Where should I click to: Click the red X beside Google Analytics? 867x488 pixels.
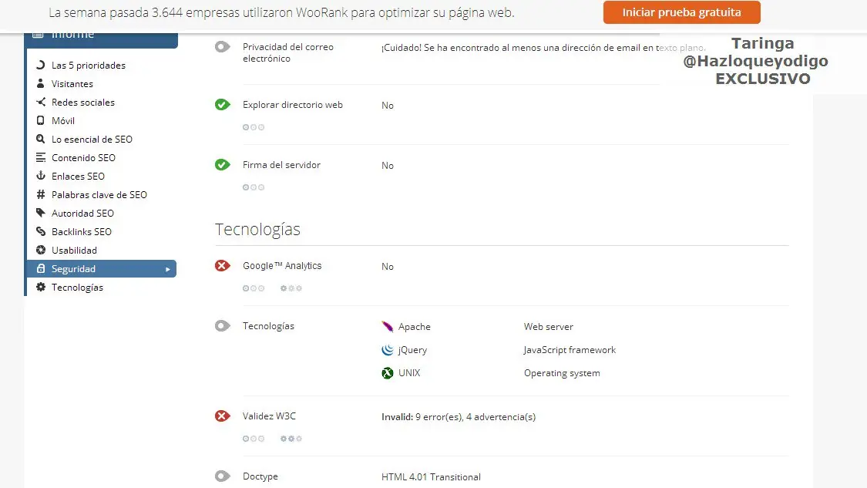(223, 266)
